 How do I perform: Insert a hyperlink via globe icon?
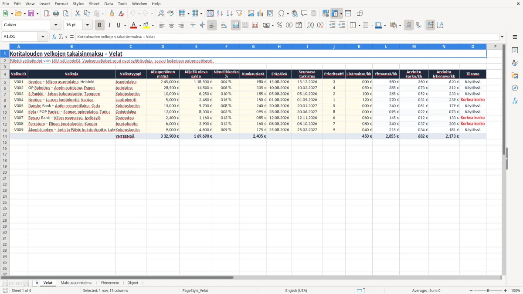click(295, 14)
